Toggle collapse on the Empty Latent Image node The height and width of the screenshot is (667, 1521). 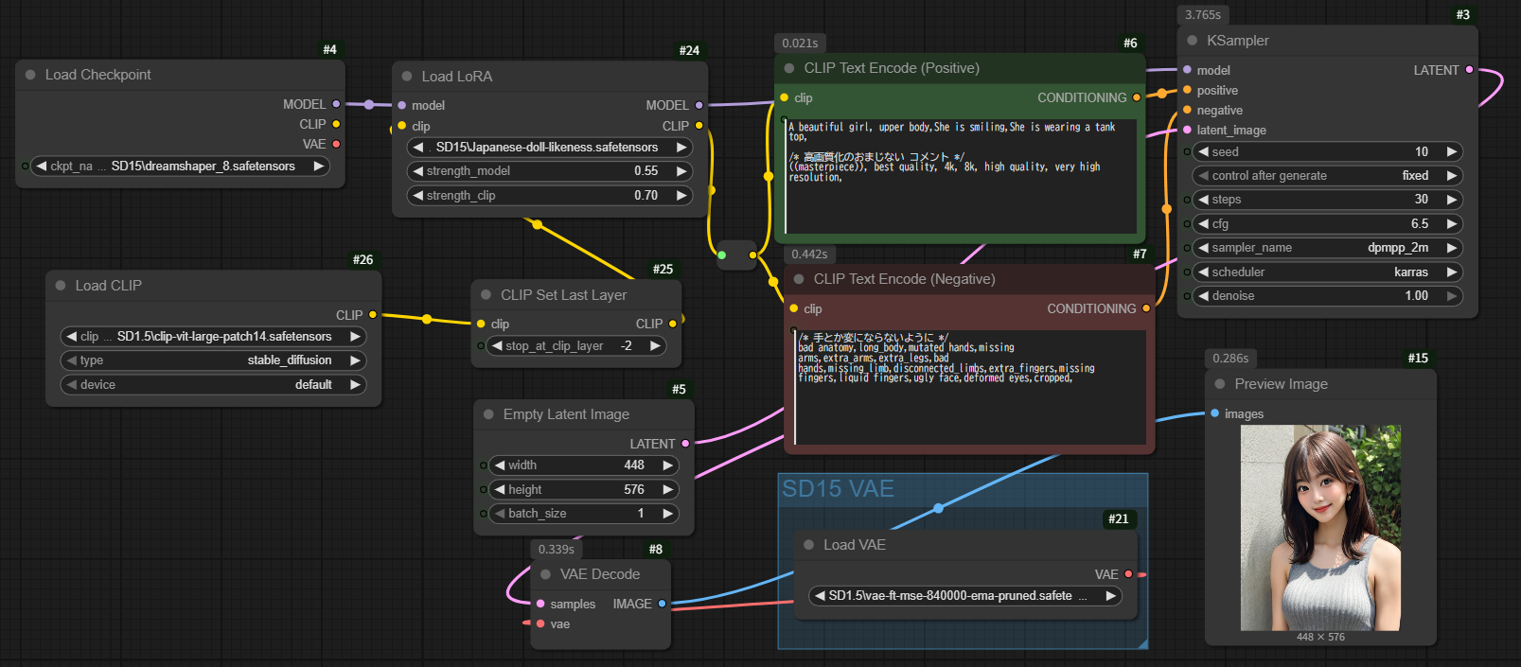[488, 414]
